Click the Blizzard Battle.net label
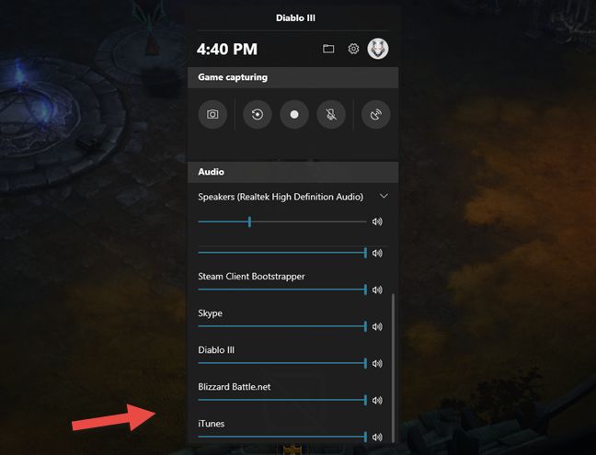596x455 pixels. [x=235, y=387]
